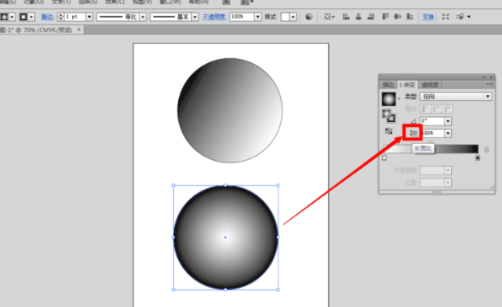This screenshot has height=307, width=502.
Task: Click the blue 描边 stroke link
Action: tap(47, 17)
